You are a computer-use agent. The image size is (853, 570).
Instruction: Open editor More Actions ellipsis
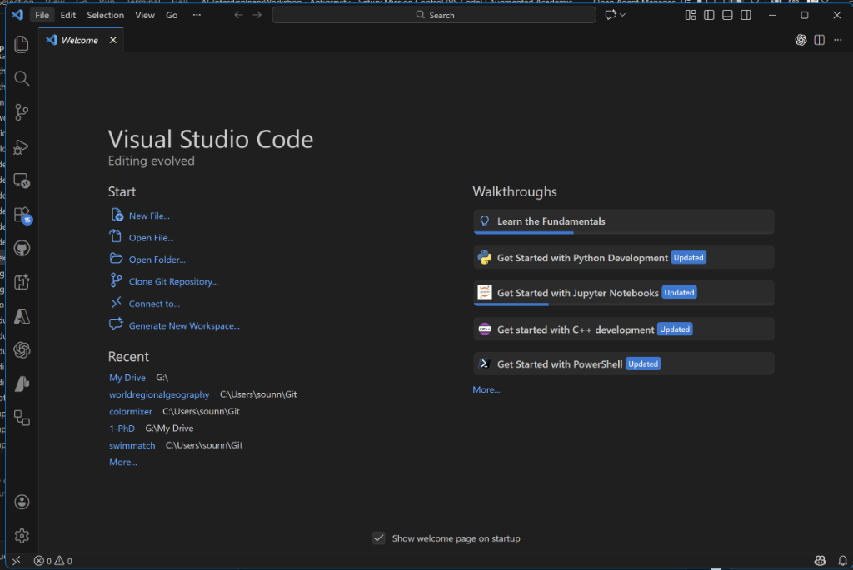coord(838,40)
